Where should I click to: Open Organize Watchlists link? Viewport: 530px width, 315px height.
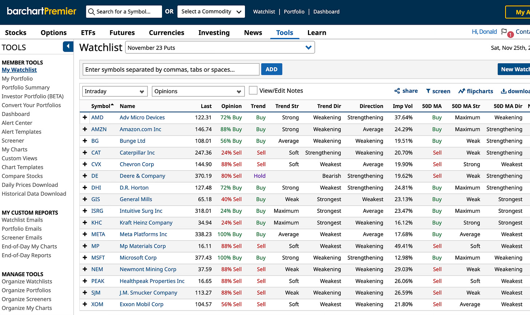pyautogui.click(x=27, y=282)
